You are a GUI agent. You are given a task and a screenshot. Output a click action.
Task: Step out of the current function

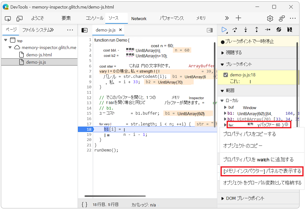pyautogui.click(x=256, y=30)
